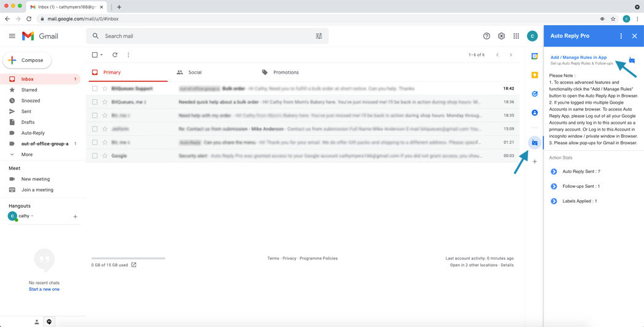Open the Hangouts contacts person icon

[x=37, y=322]
